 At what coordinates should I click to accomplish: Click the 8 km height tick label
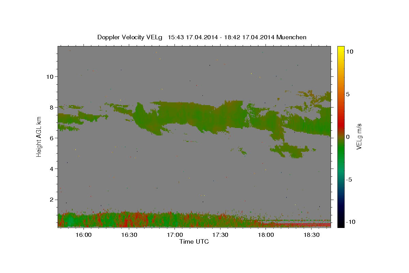click(x=51, y=107)
